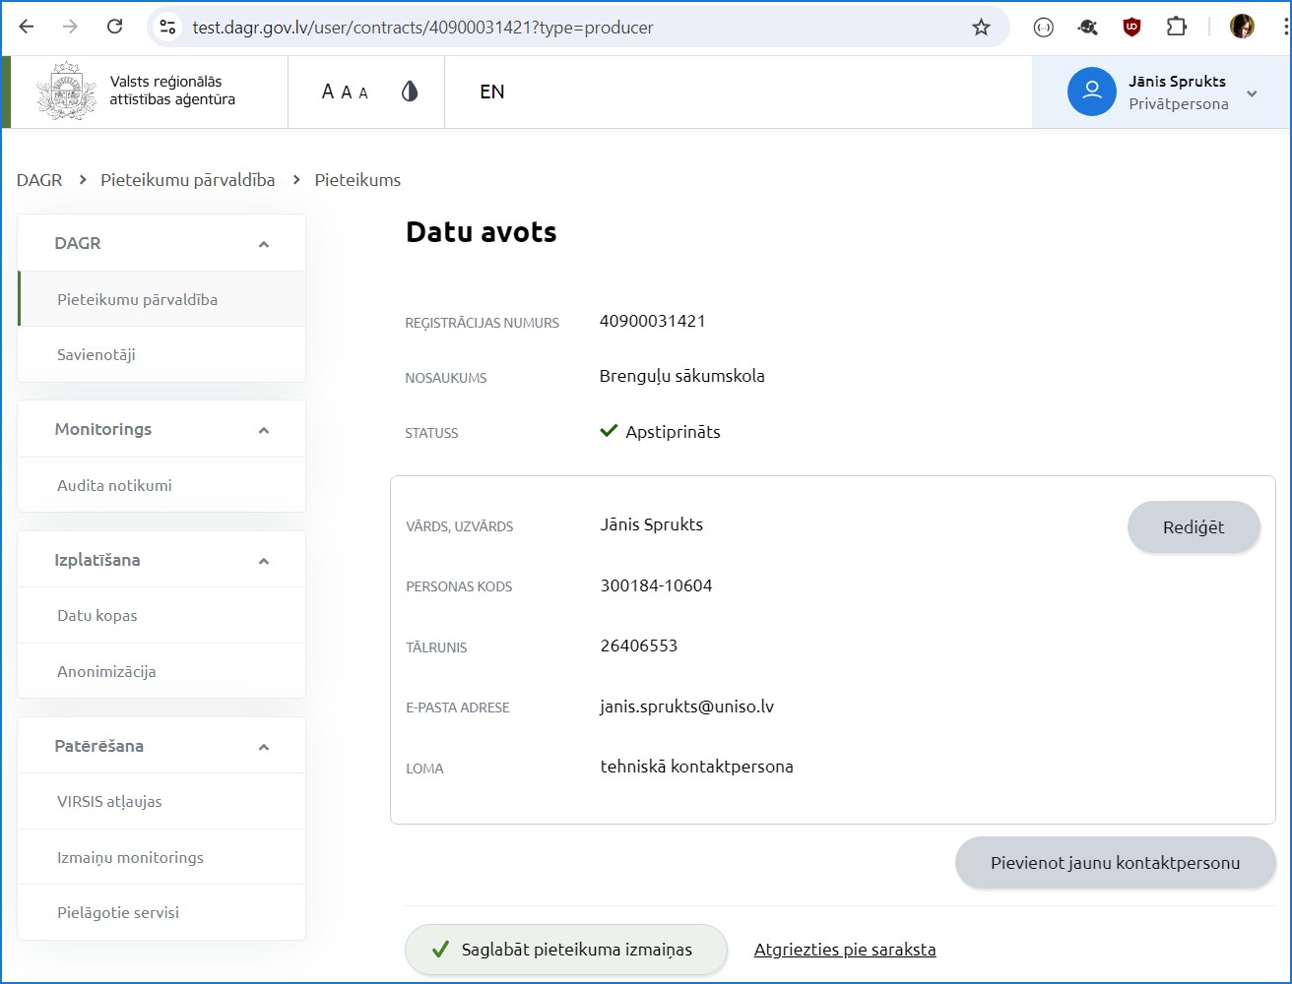Select the largest font size A
1292x984 pixels.
(328, 92)
